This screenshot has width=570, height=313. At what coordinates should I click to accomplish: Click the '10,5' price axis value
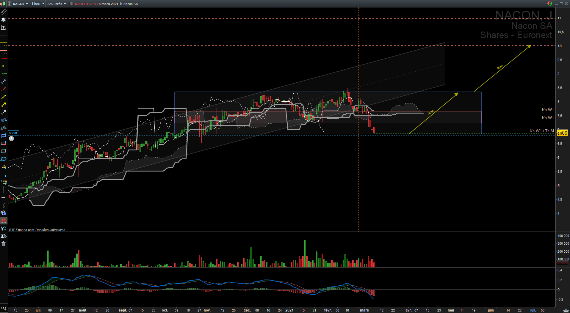pyautogui.click(x=561, y=32)
